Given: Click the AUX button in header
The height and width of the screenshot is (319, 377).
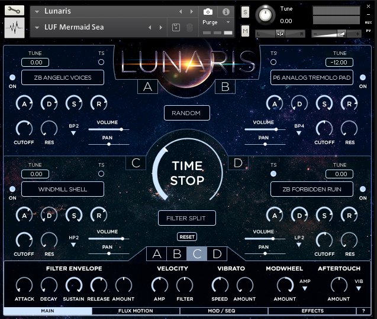Looking at the screenshot, I should [x=368, y=22].
